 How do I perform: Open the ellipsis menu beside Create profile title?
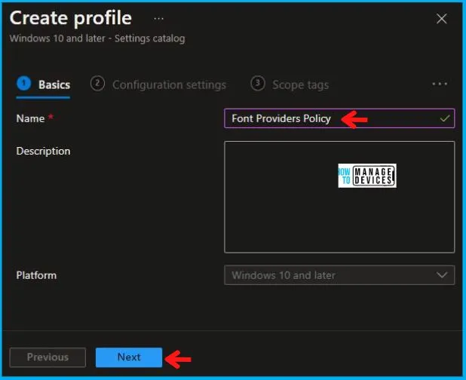pos(158,18)
